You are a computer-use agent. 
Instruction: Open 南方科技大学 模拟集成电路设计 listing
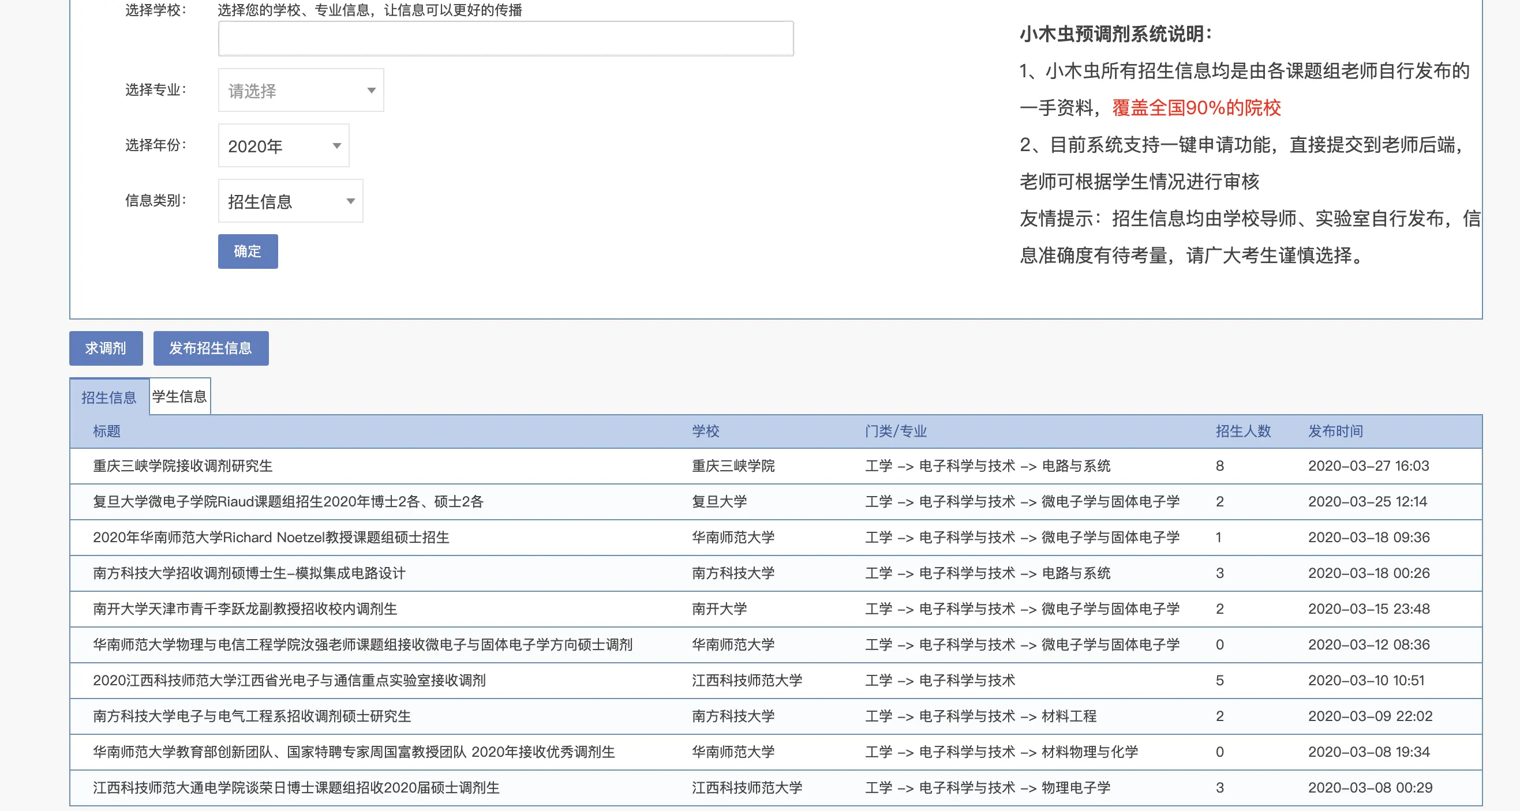coord(249,573)
